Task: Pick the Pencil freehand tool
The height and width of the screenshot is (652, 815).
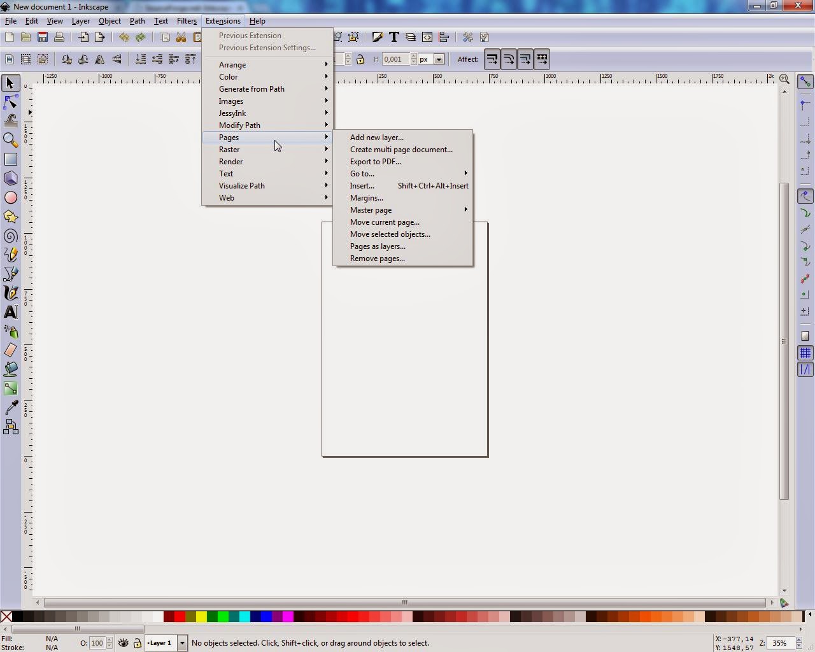Action: [11, 255]
